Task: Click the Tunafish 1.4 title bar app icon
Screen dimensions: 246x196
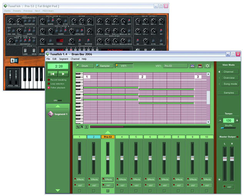Action: click(48, 54)
